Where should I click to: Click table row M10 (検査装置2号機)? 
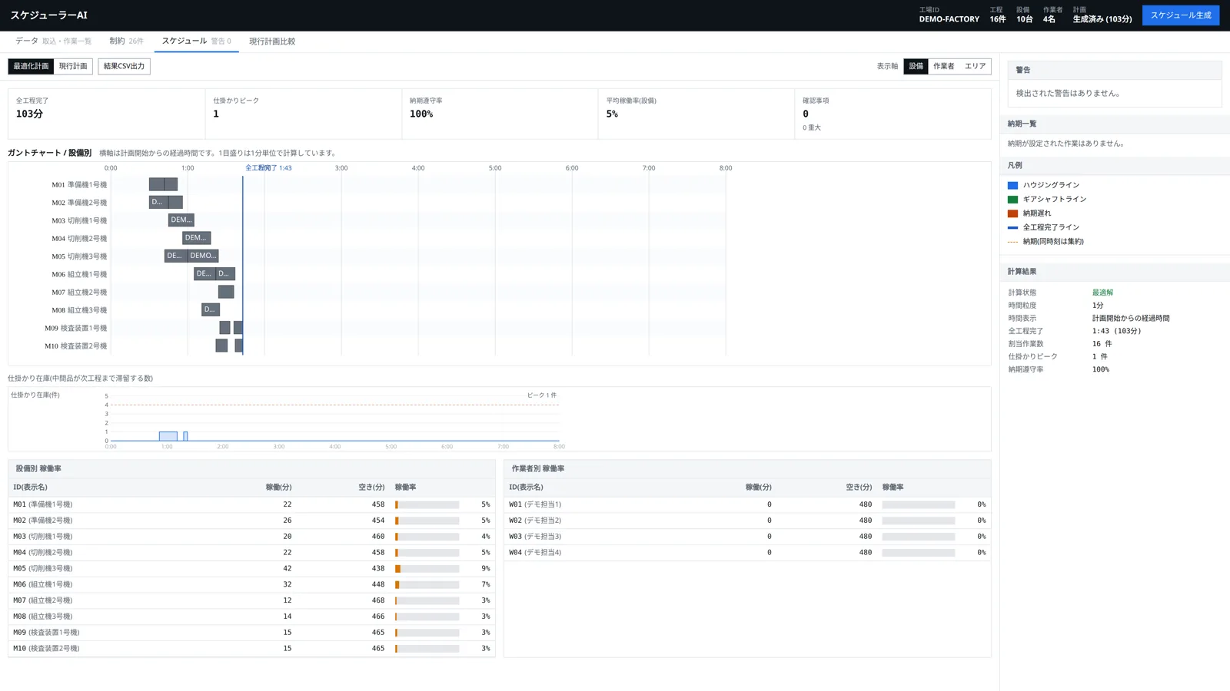tap(251, 649)
